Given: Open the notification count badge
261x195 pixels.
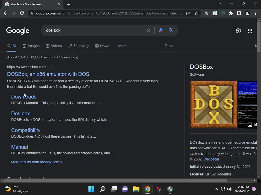Looking at the screenshot, I should (x=254, y=189).
